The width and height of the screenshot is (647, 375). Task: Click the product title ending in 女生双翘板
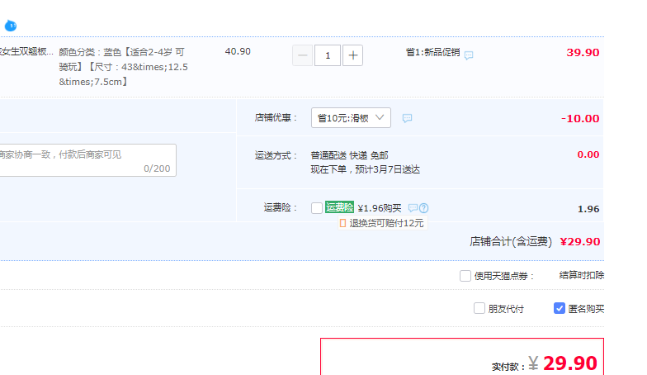point(26,51)
